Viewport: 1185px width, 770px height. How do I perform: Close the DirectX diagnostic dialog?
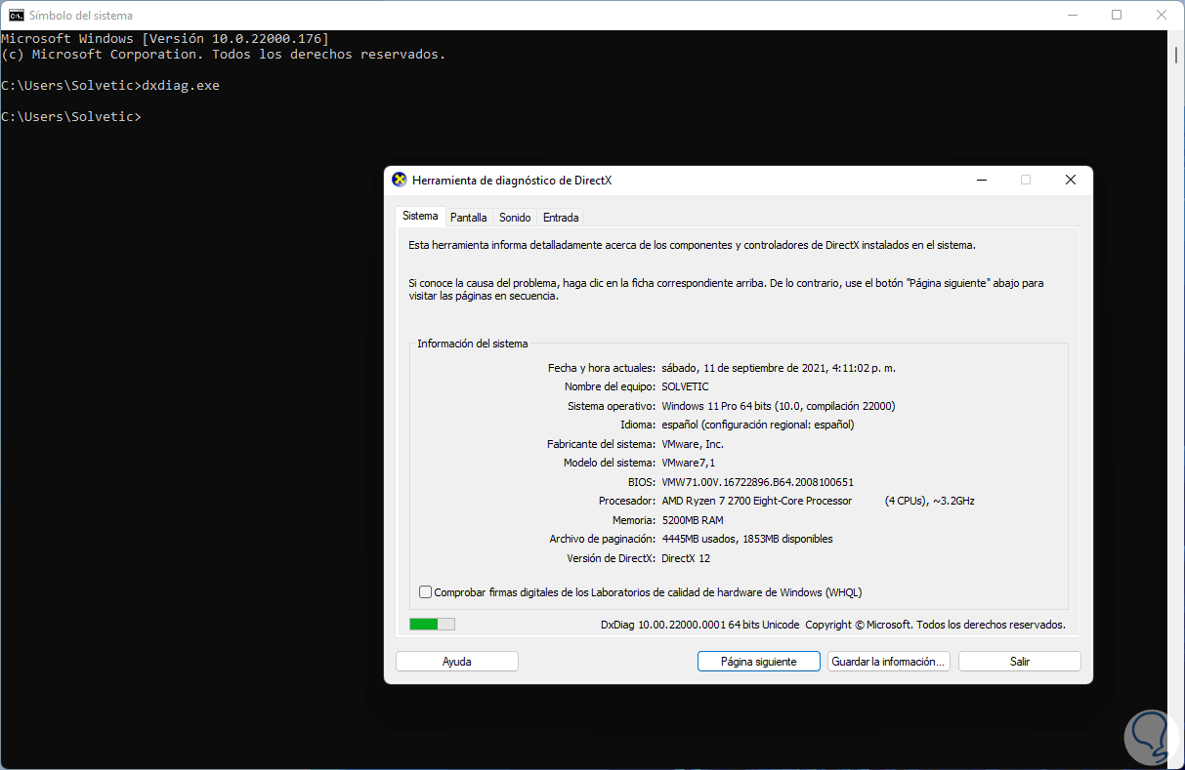1070,180
